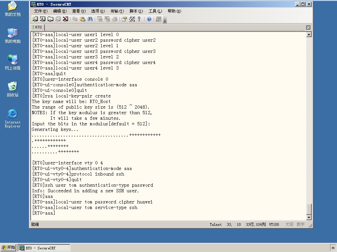Image resolution: width=337 pixels, height=252 pixels.
Task: Open the 我的文档 desktop icon
Action: [13, 9]
